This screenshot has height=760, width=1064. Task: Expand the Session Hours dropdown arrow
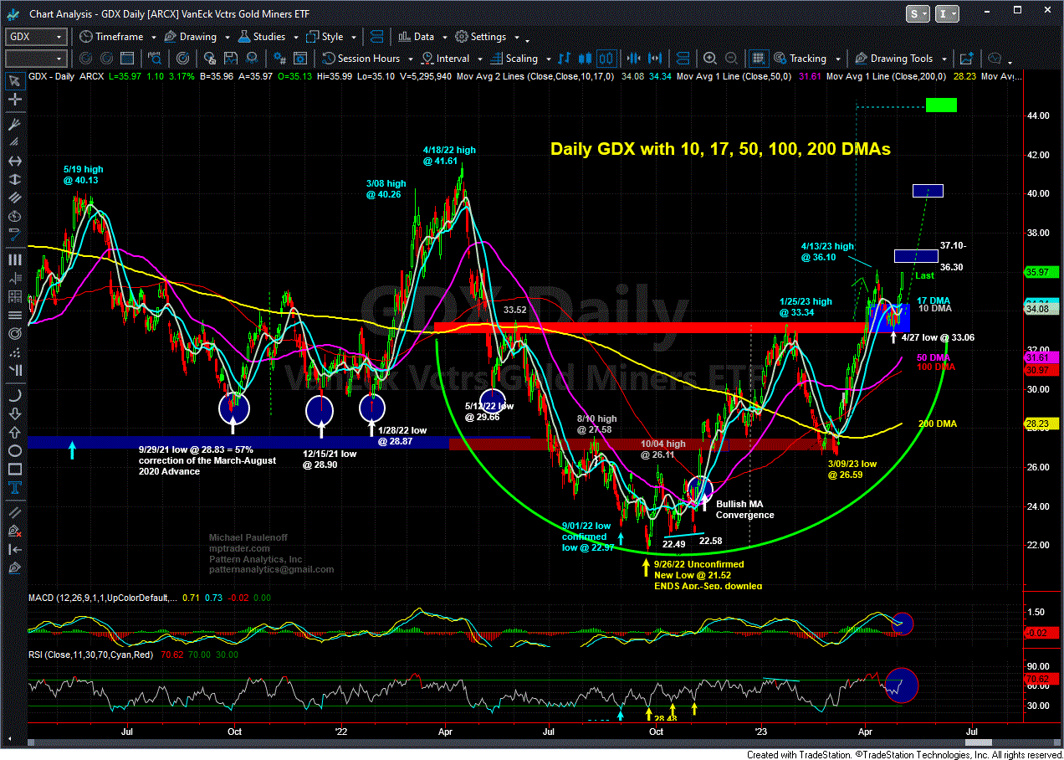coord(411,59)
